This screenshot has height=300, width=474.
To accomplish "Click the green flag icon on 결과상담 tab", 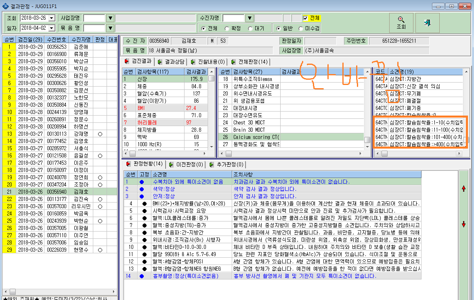I will click(x=160, y=62).
